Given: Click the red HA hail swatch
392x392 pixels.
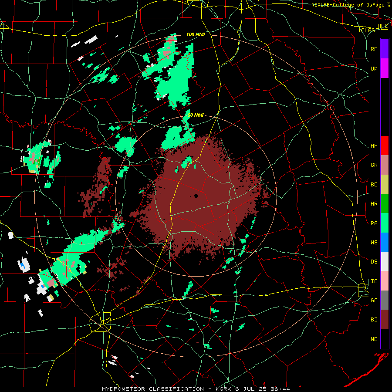Looking at the screenshot, I should point(385,145).
